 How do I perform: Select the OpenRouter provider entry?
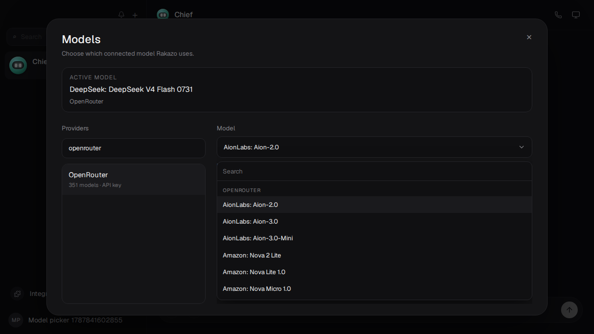(134, 180)
